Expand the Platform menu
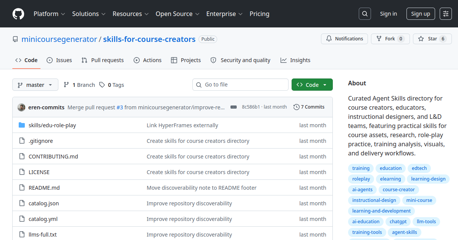This screenshot has height=240, width=458. pos(49,14)
